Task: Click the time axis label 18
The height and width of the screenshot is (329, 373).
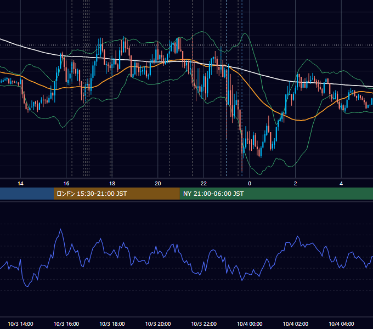Action: click(x=112, y=184)
